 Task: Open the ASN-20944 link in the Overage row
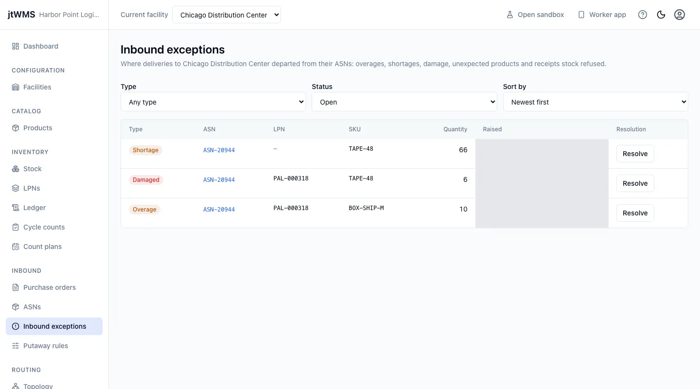point(219,210)
